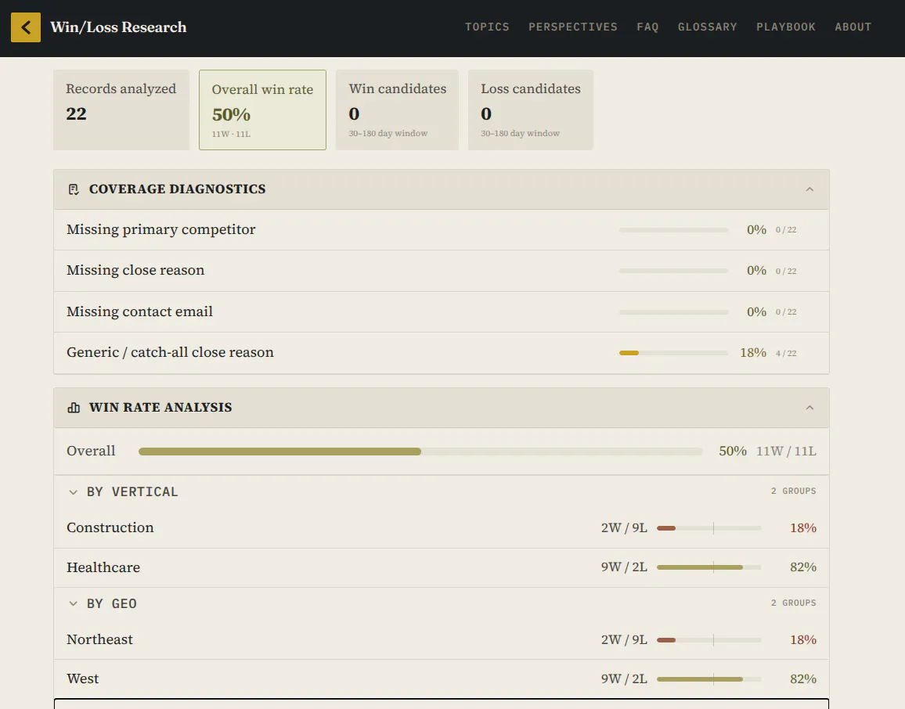Image resolution: width=905 pixels, height=709 pixels.
Task: Click the West win rate bar
Action: pos(708,679)
